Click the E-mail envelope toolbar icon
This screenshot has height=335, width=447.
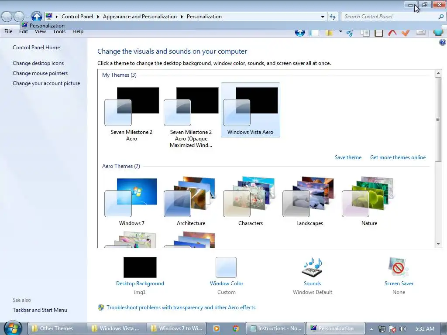(420, 32)
